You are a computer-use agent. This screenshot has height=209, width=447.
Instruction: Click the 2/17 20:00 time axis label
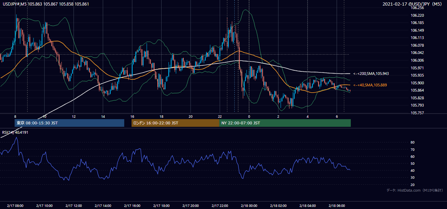[190, 206]
